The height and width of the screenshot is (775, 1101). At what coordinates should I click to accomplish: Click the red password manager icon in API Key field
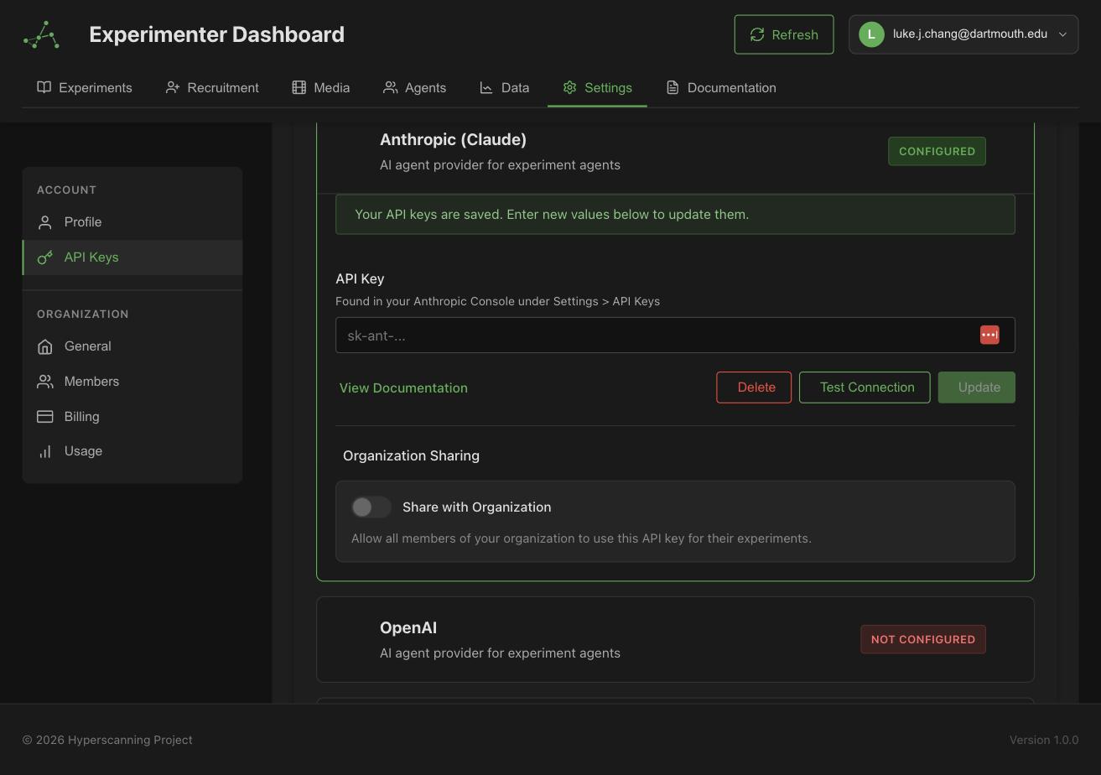point(989,335)
